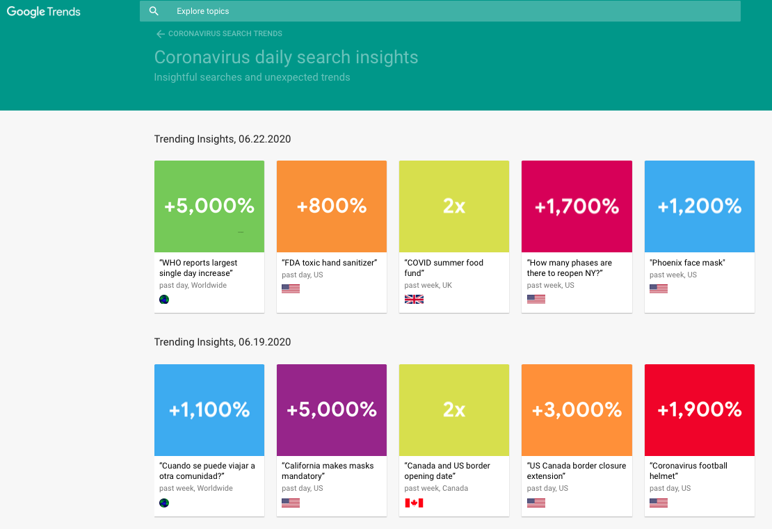Image resolution: width=772 pixels, height=529 pixels.
Task: Click US flag under Coronavirus football helmet
Action: [658, 503]
